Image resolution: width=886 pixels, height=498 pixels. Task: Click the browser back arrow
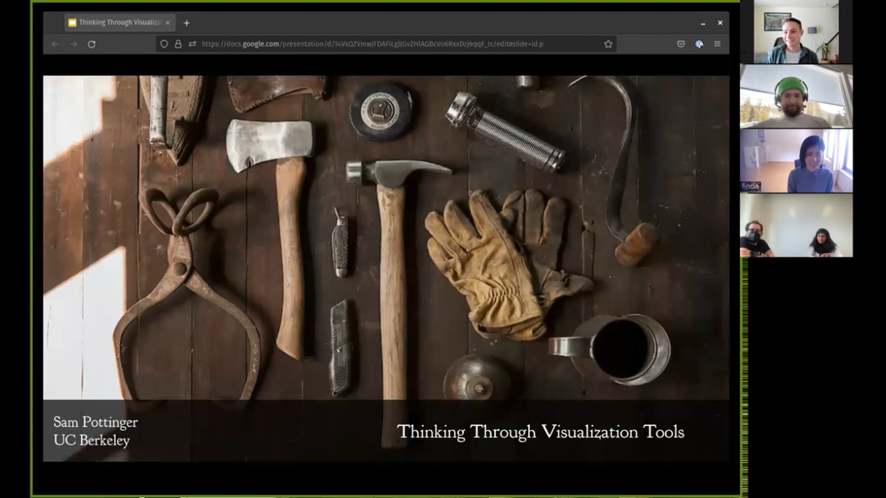(55, 44)
